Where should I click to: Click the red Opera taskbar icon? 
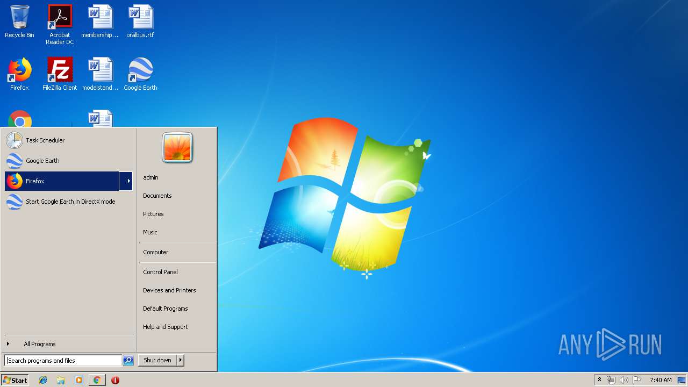point(115,380)
